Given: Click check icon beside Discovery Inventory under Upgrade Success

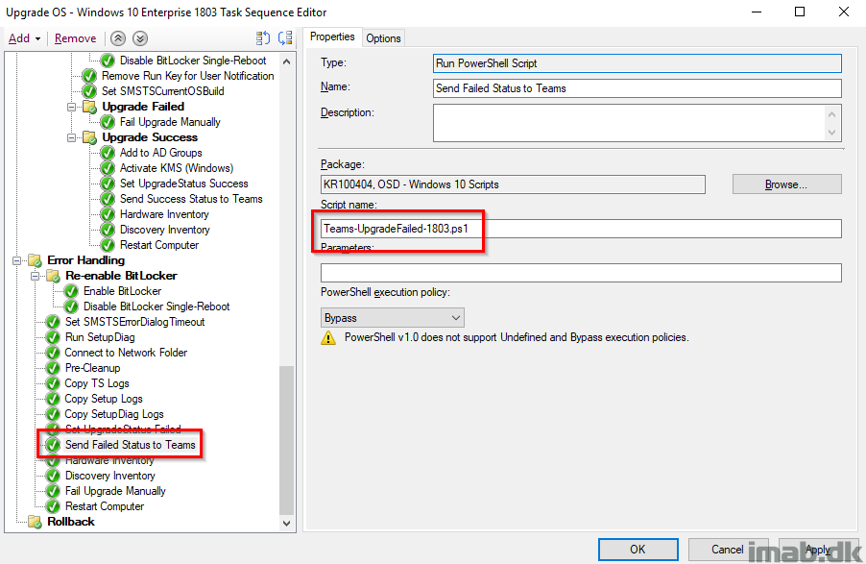Looking at the screenshot, I should [108, 230].
